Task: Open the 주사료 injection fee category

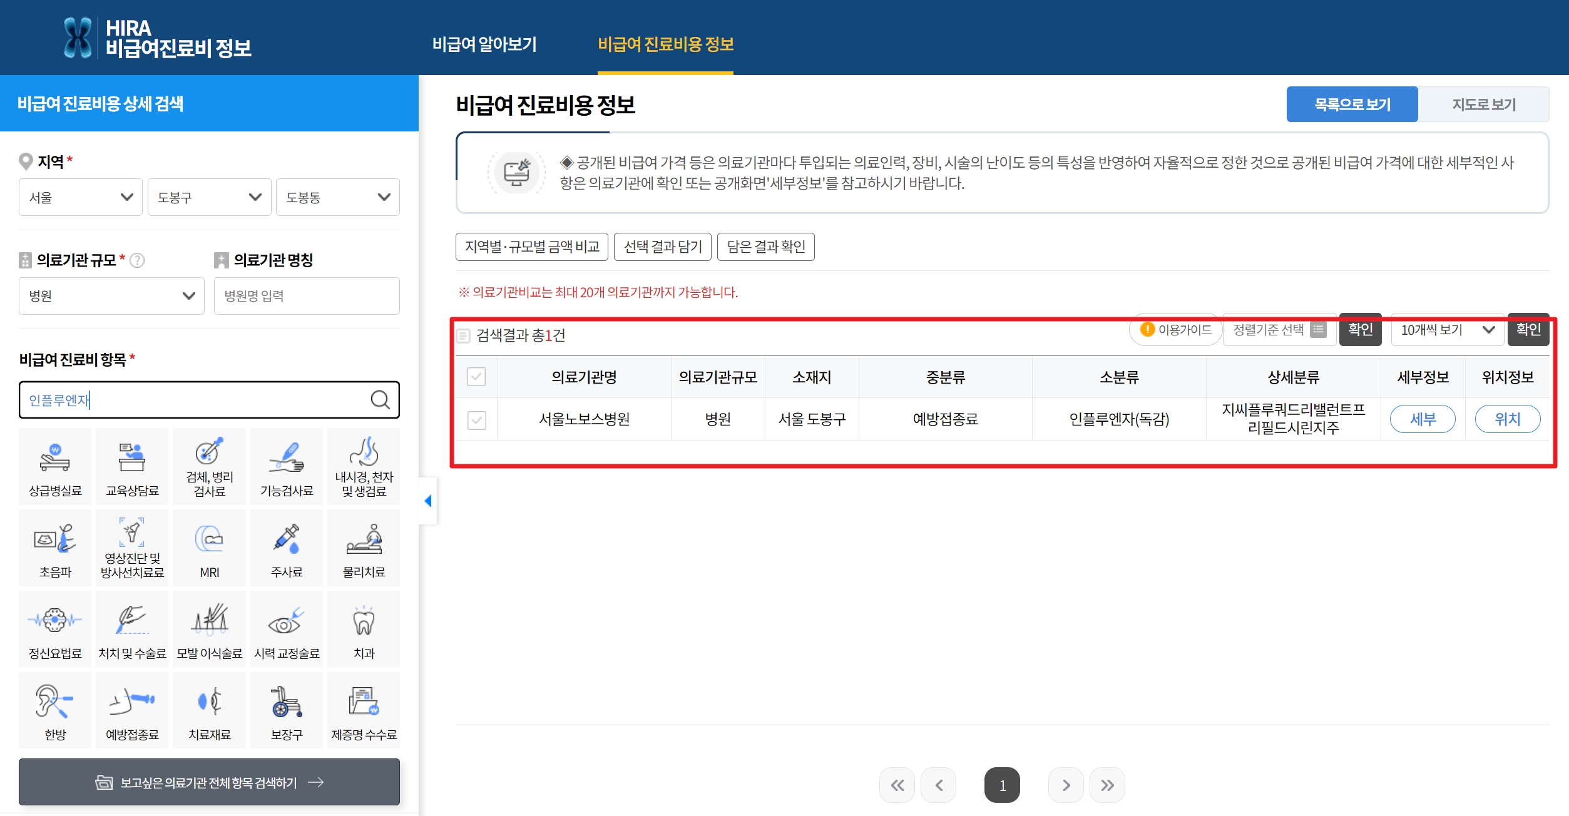Action: click(x=287, y=548)
